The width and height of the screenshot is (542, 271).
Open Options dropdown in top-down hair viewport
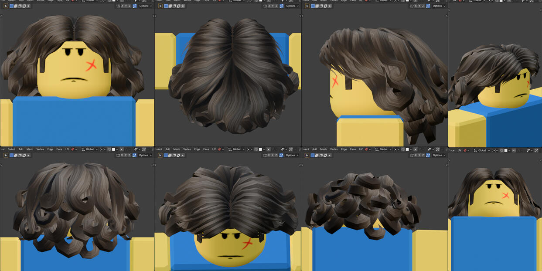(292, 6)
